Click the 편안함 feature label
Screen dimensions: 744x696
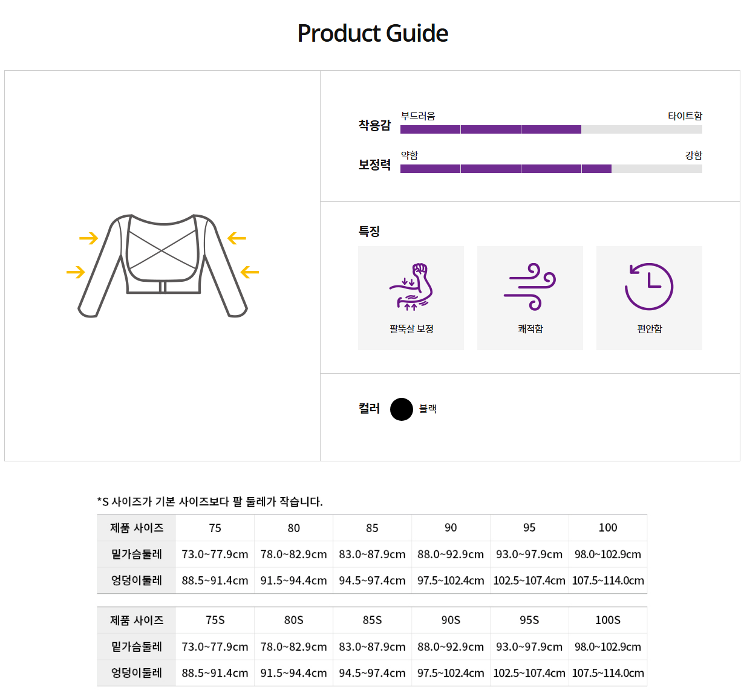tap(650, 329)
